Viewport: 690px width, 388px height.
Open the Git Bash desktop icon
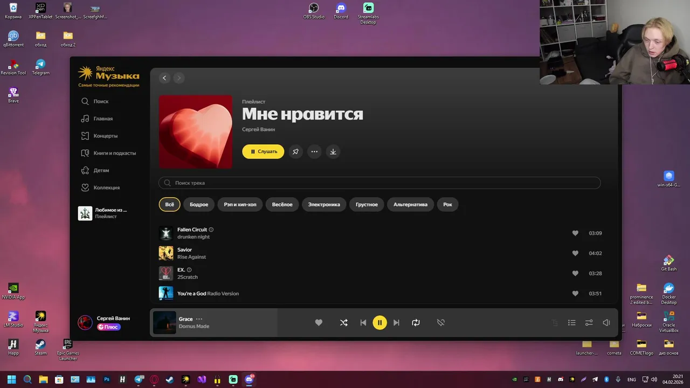coord(668,263)
